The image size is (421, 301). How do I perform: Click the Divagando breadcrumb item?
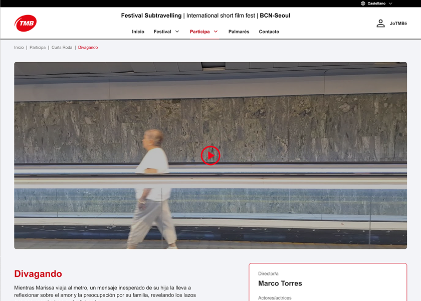coord(88,47)
